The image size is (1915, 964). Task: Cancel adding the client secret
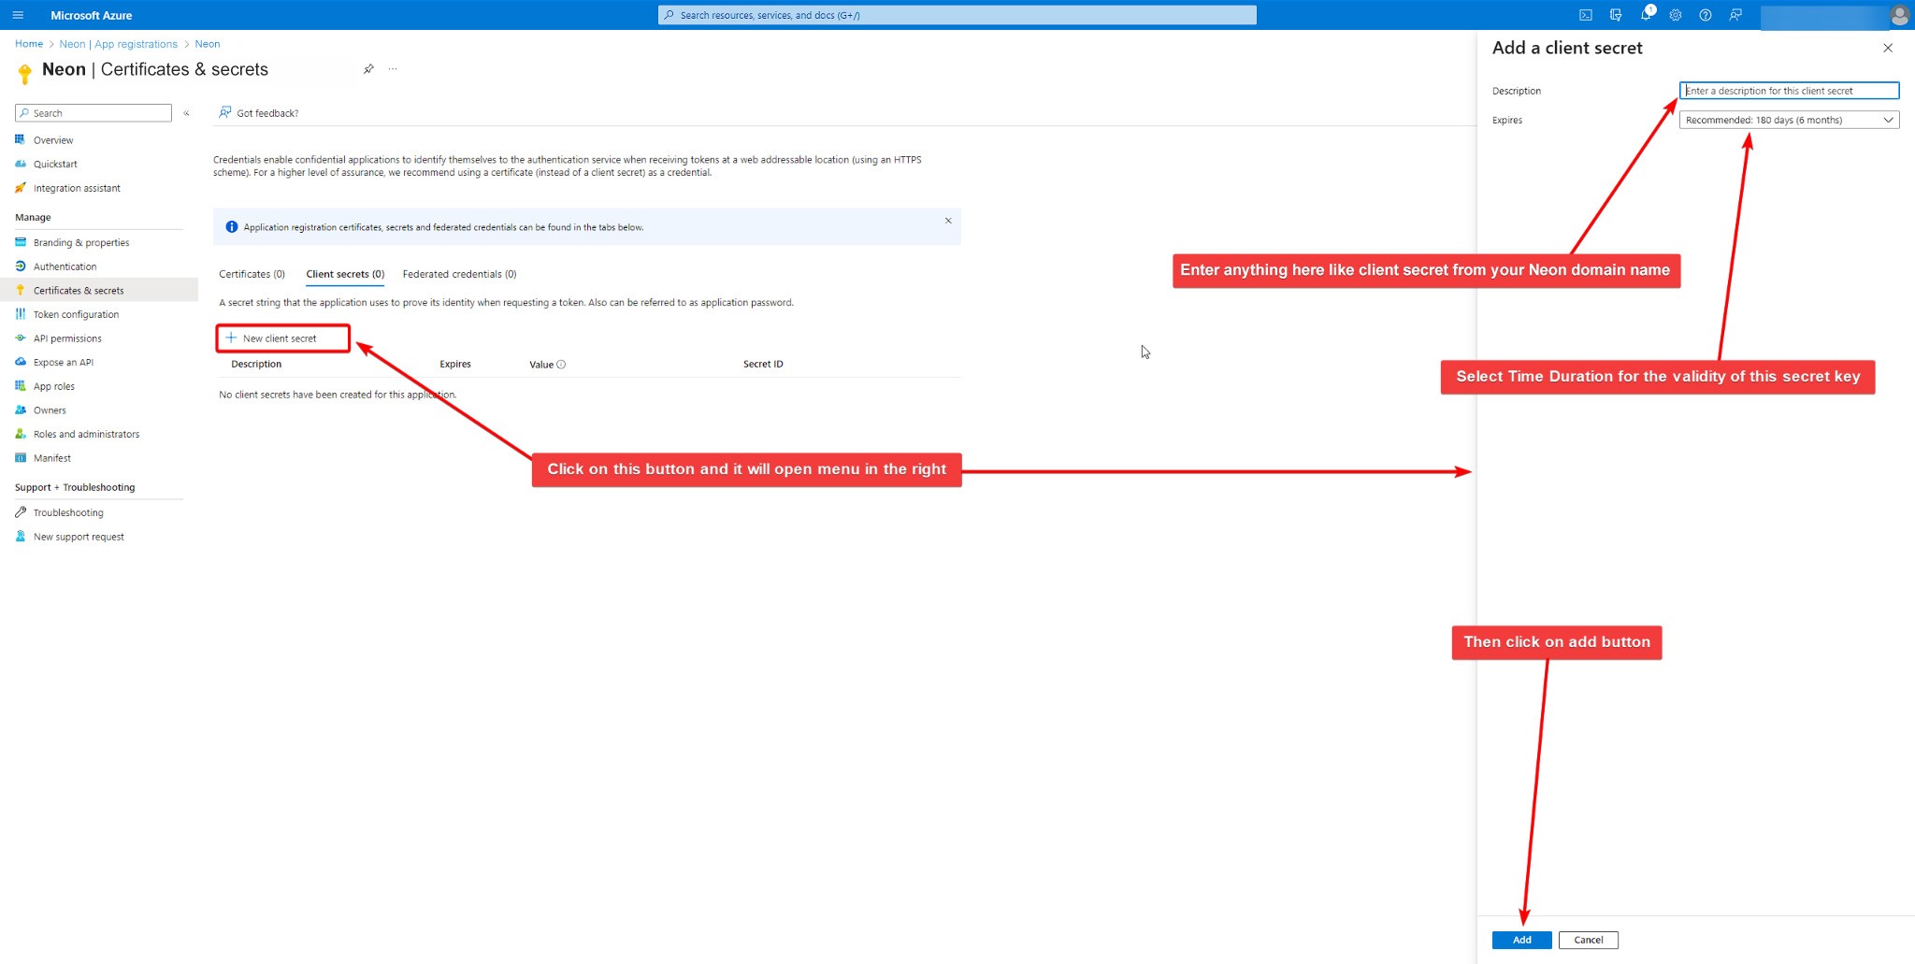pos(1588,940)
